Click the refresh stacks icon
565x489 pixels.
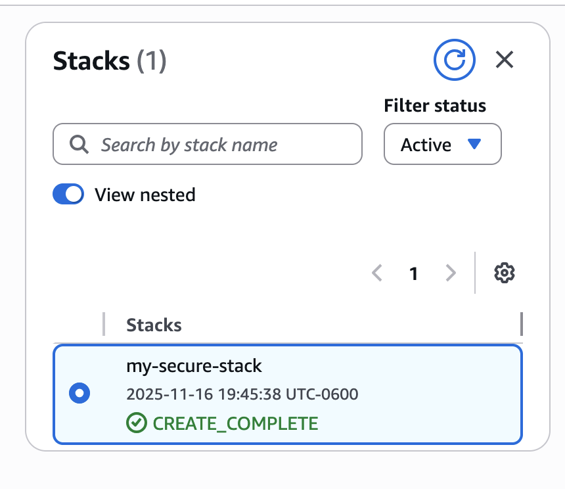(454, 59)
